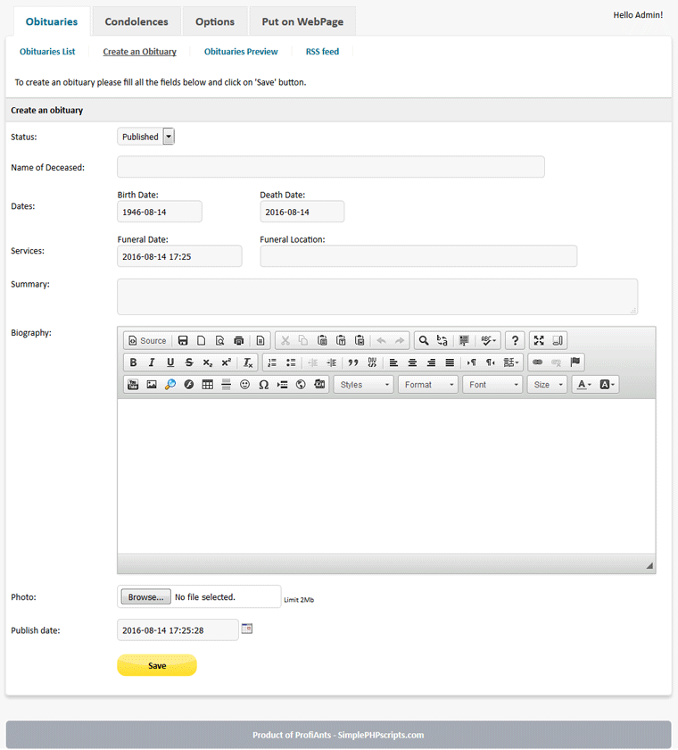Open the Font dropdown in the editor
The image size is (678, 750).
tap(492, 384)
